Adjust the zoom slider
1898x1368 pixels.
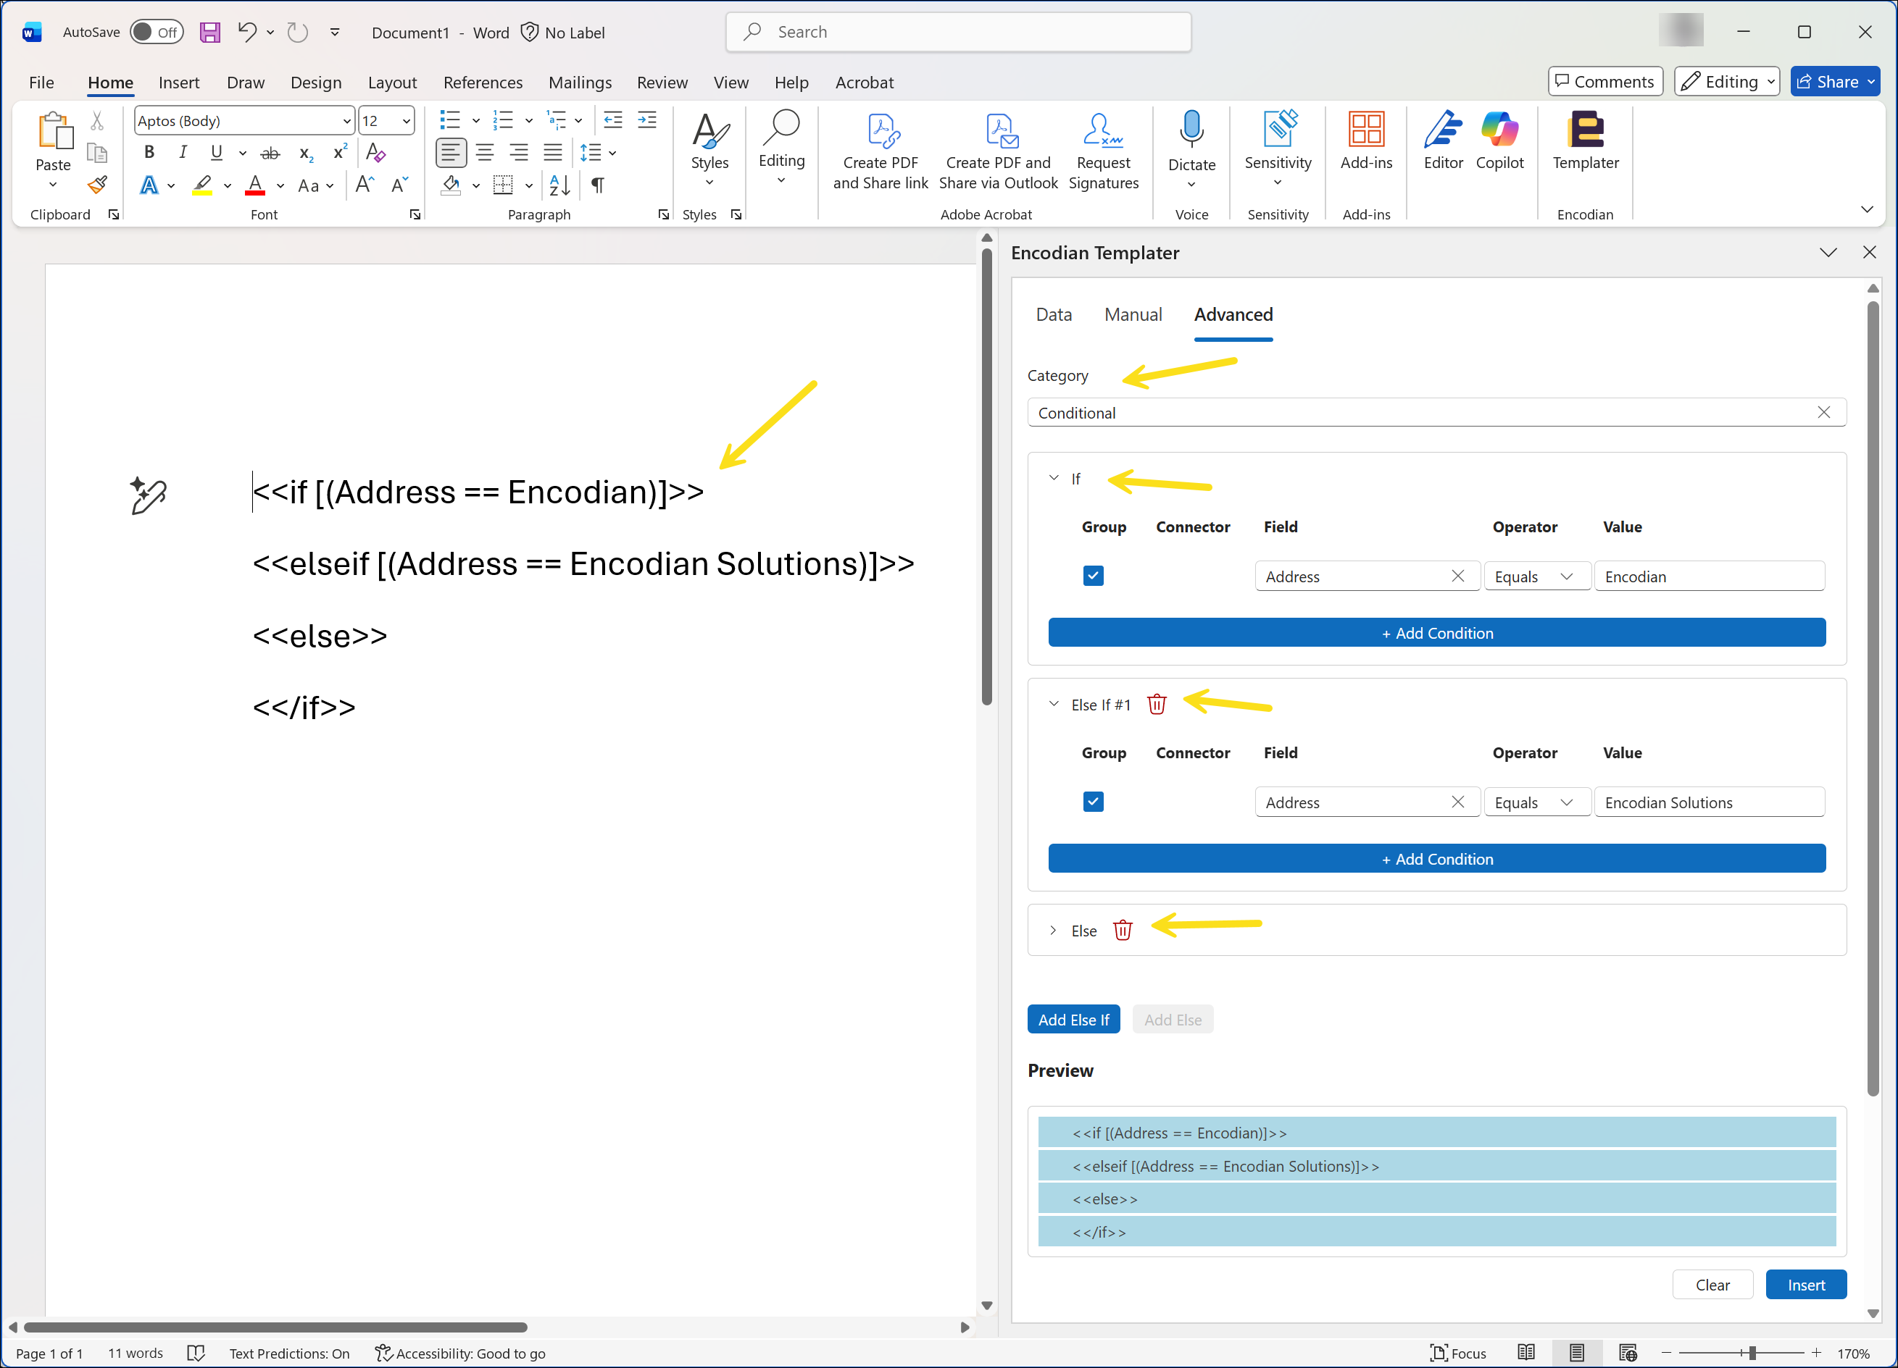(x=1752, y=1353)
